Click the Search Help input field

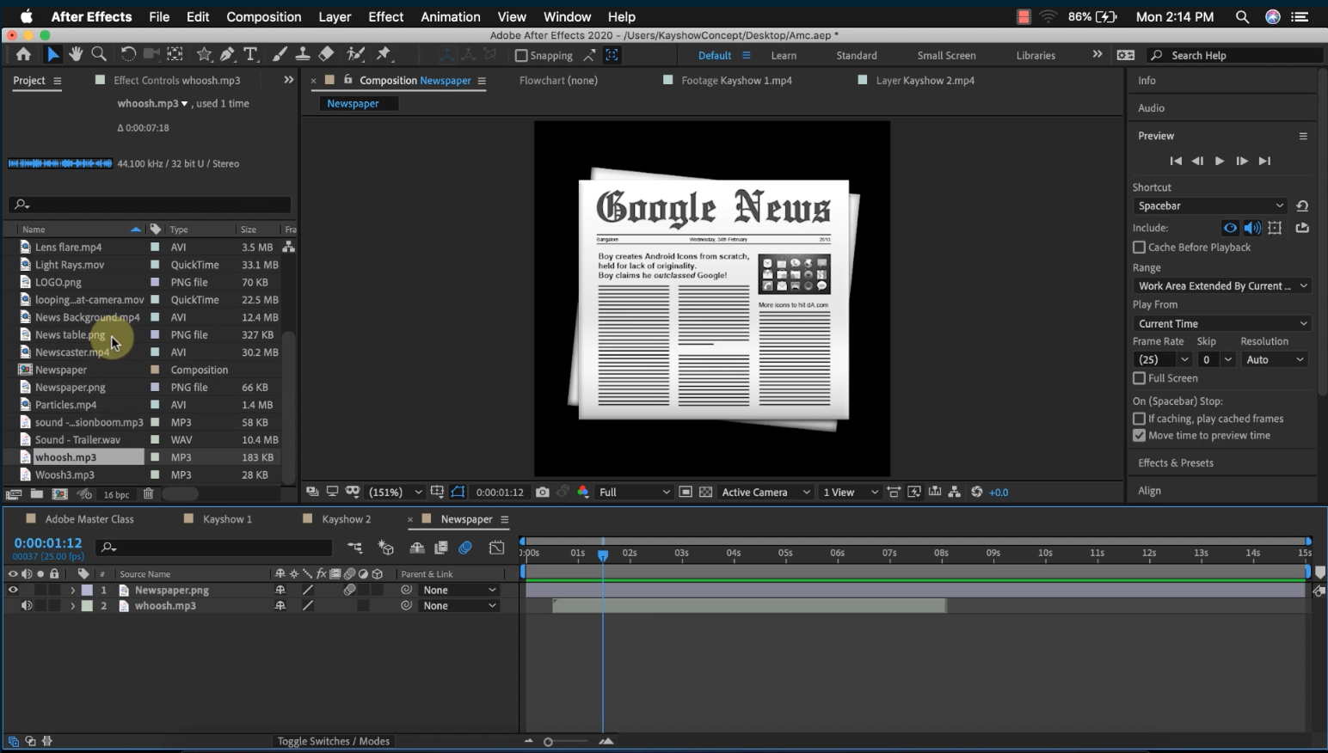1235,55
